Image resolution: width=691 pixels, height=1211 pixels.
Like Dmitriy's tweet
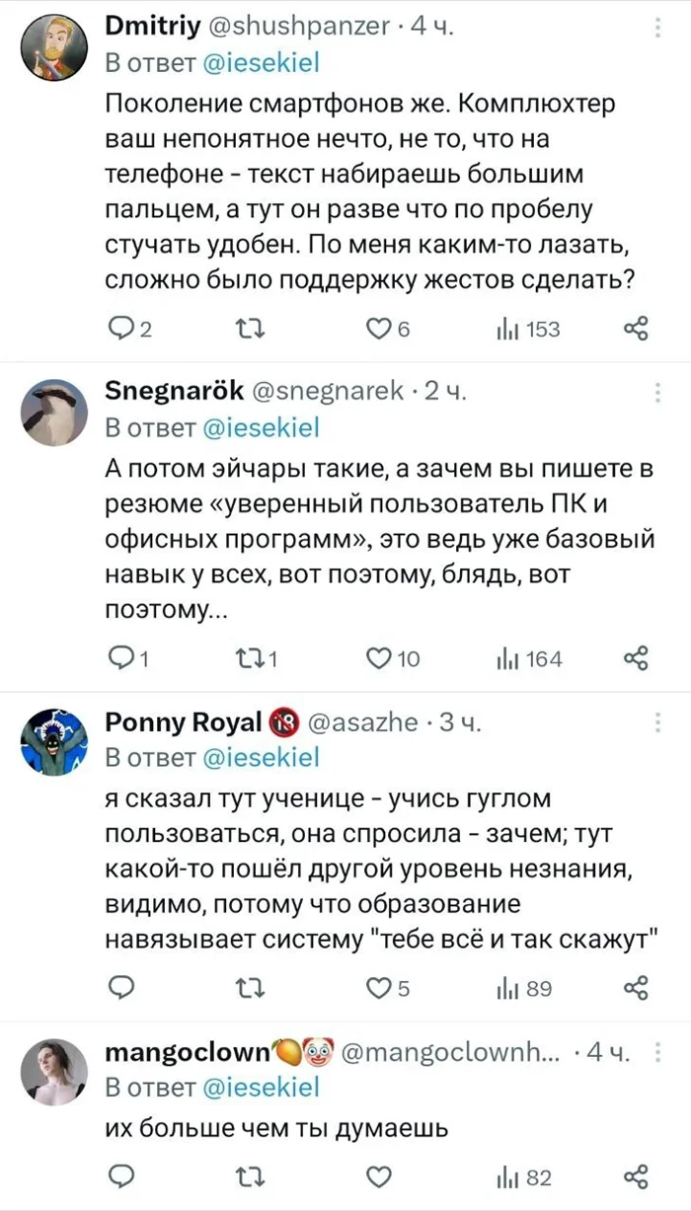[x=378, y=327]
